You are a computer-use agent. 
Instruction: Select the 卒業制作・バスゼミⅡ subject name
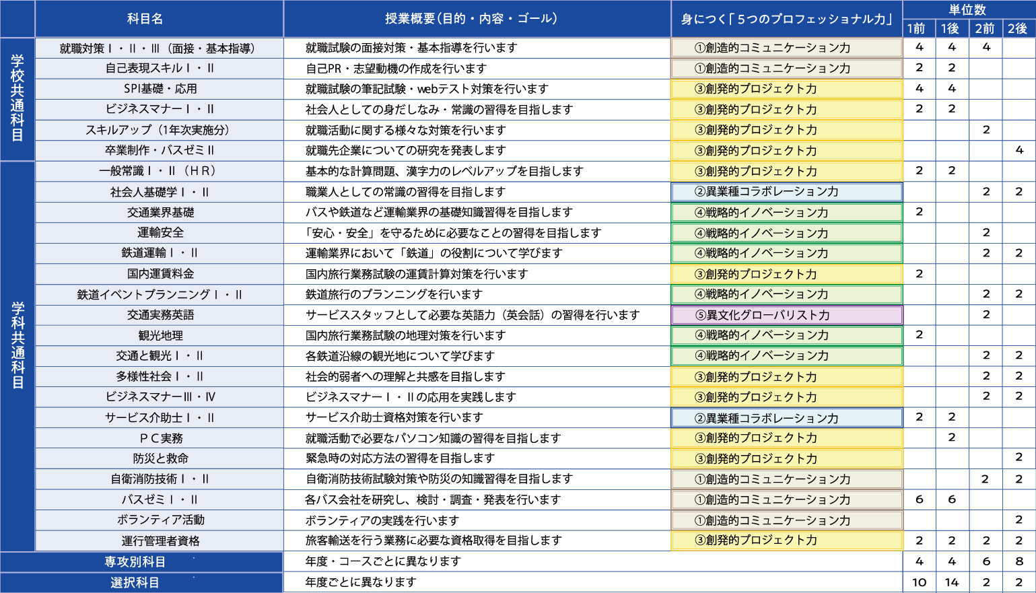(160, 150)
